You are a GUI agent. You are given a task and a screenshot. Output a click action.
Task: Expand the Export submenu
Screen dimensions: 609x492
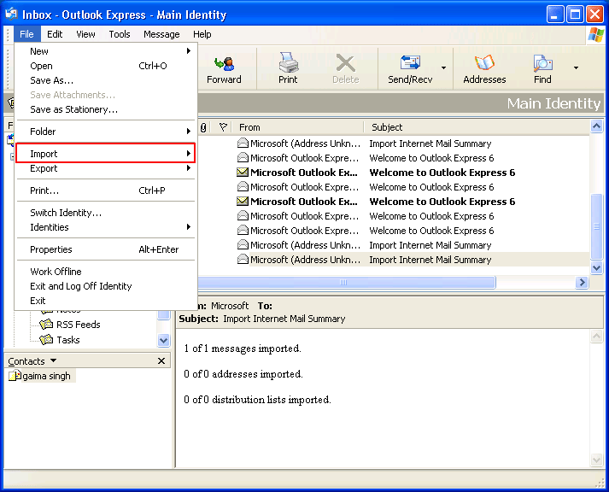[x=105, y=168]
